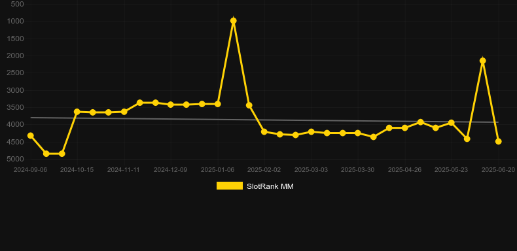Click the x-axis label 2025-03-03
This screenshot has width=517, height=251.
(x=311, y=170)
